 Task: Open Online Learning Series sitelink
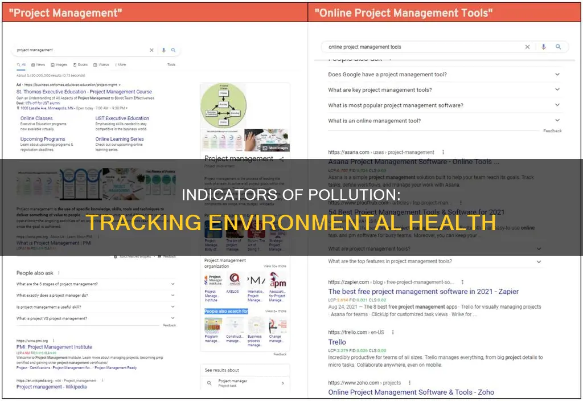click(x=120, y=139)
